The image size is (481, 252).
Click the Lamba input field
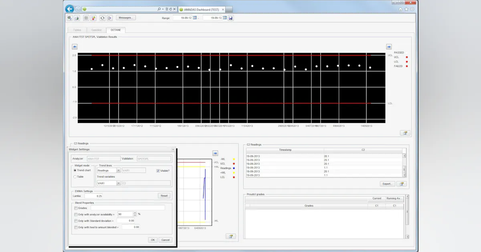(x=94, y=196)
